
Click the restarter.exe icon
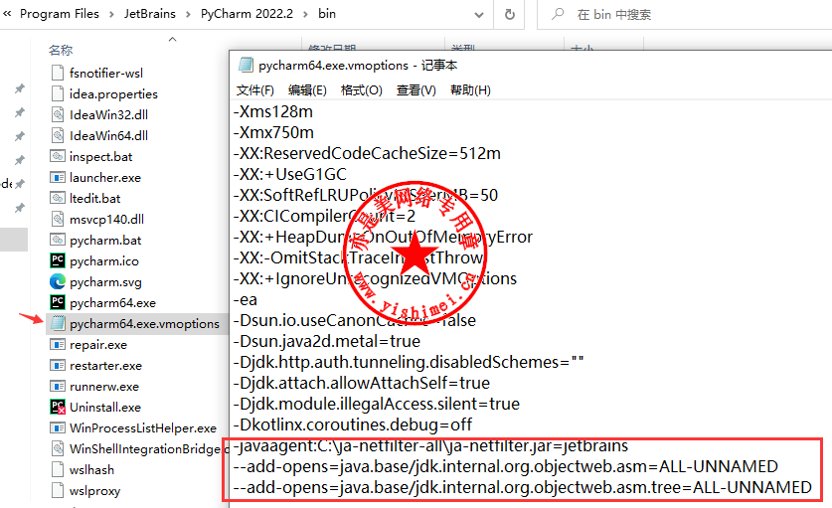pyautogui.click(x=58, y=365)
